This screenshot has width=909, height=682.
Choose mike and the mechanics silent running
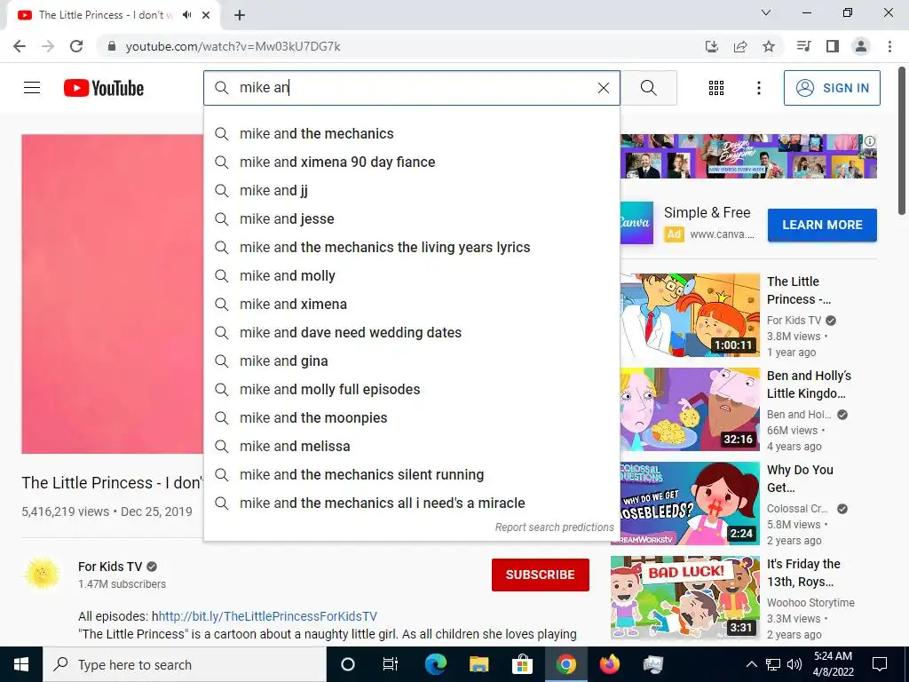[x=412, y=474]
